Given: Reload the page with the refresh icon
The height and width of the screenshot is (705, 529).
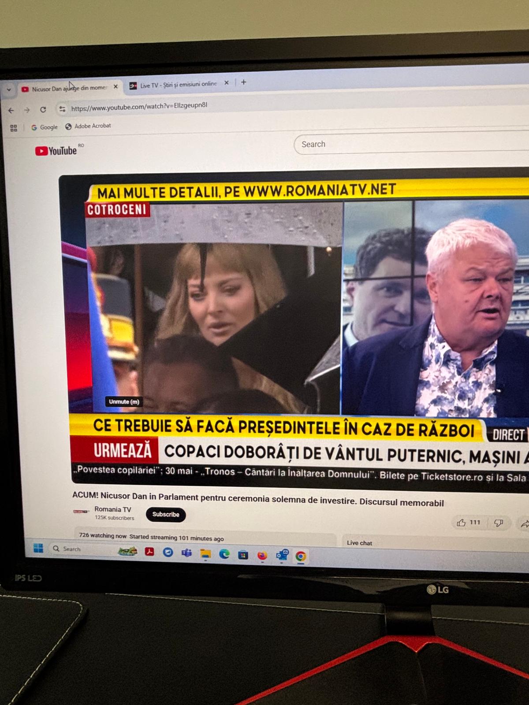Looking at the screenshot, I should 43,109.
